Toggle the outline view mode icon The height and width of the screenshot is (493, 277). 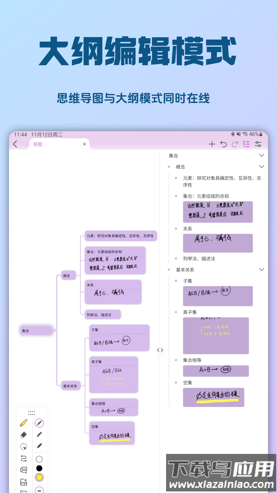coord(246,144)
